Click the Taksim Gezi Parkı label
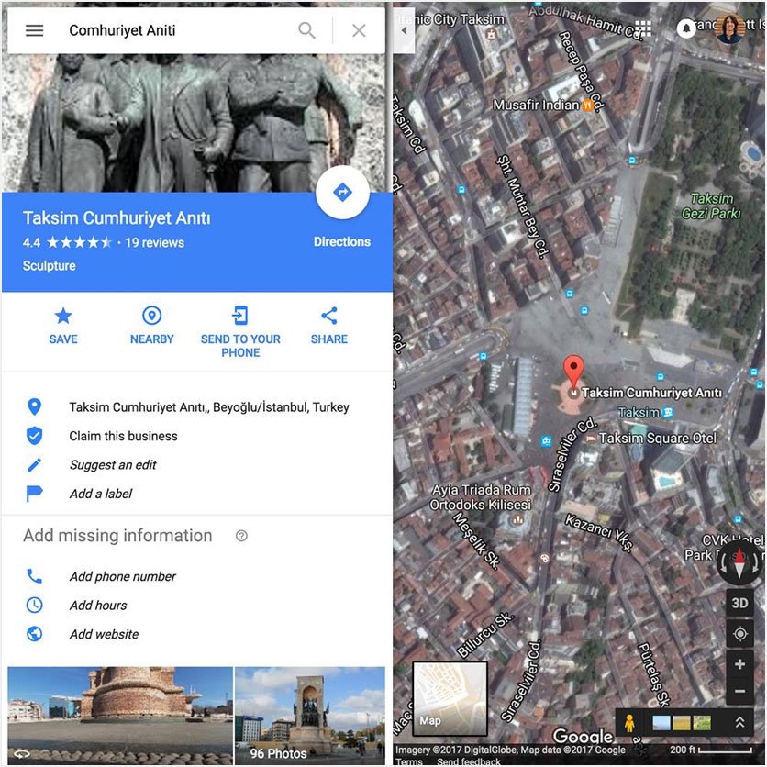 pyautogui.click(x=711, y=206)
